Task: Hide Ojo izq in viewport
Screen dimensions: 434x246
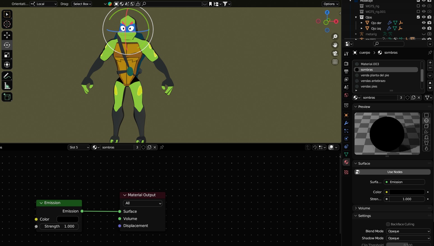Action: (x=424, y=28)
